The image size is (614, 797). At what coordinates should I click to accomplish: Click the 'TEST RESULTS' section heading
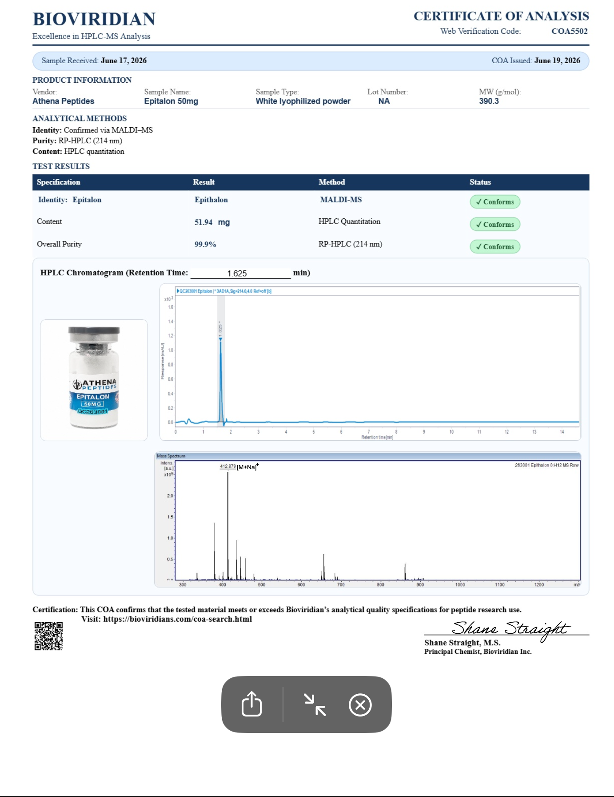(x=61, y=166)
